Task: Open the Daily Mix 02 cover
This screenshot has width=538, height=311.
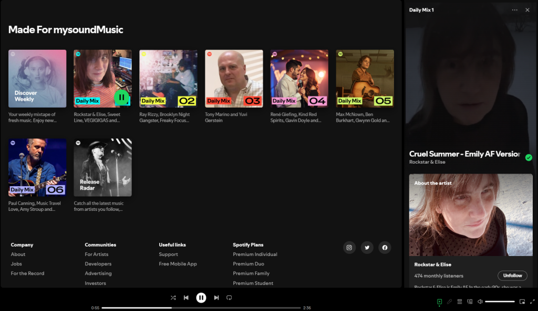Action: [x=168, y=79]
